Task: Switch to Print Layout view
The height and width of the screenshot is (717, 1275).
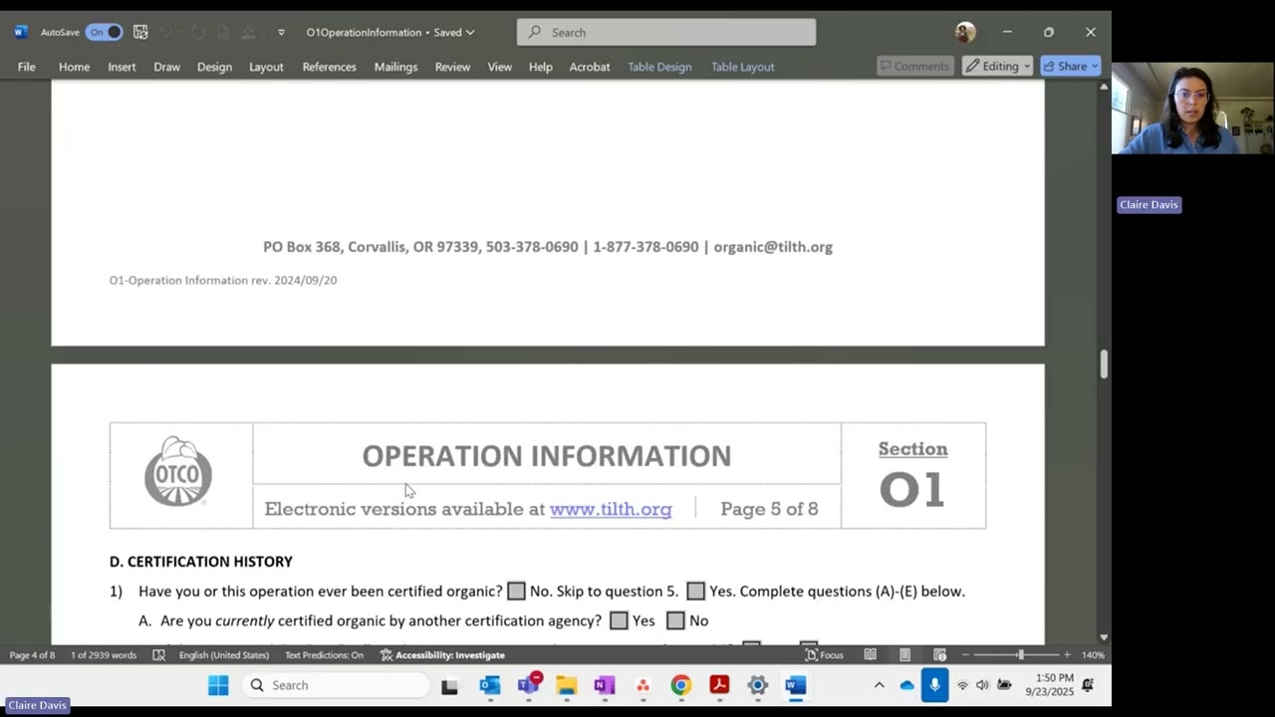Action: (904, 655)
